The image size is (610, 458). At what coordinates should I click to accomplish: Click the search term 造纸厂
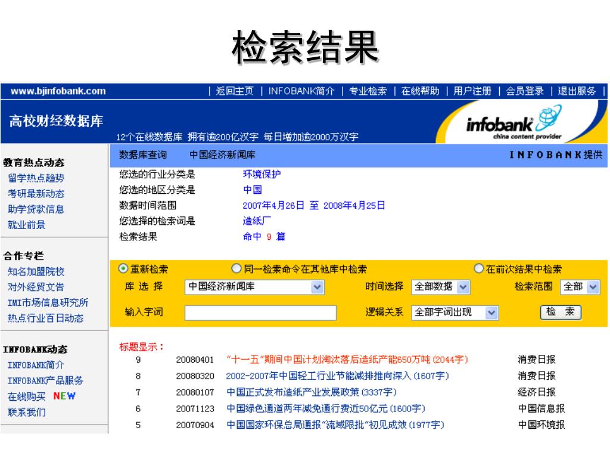pyautogui.click(x=257, y=221)
